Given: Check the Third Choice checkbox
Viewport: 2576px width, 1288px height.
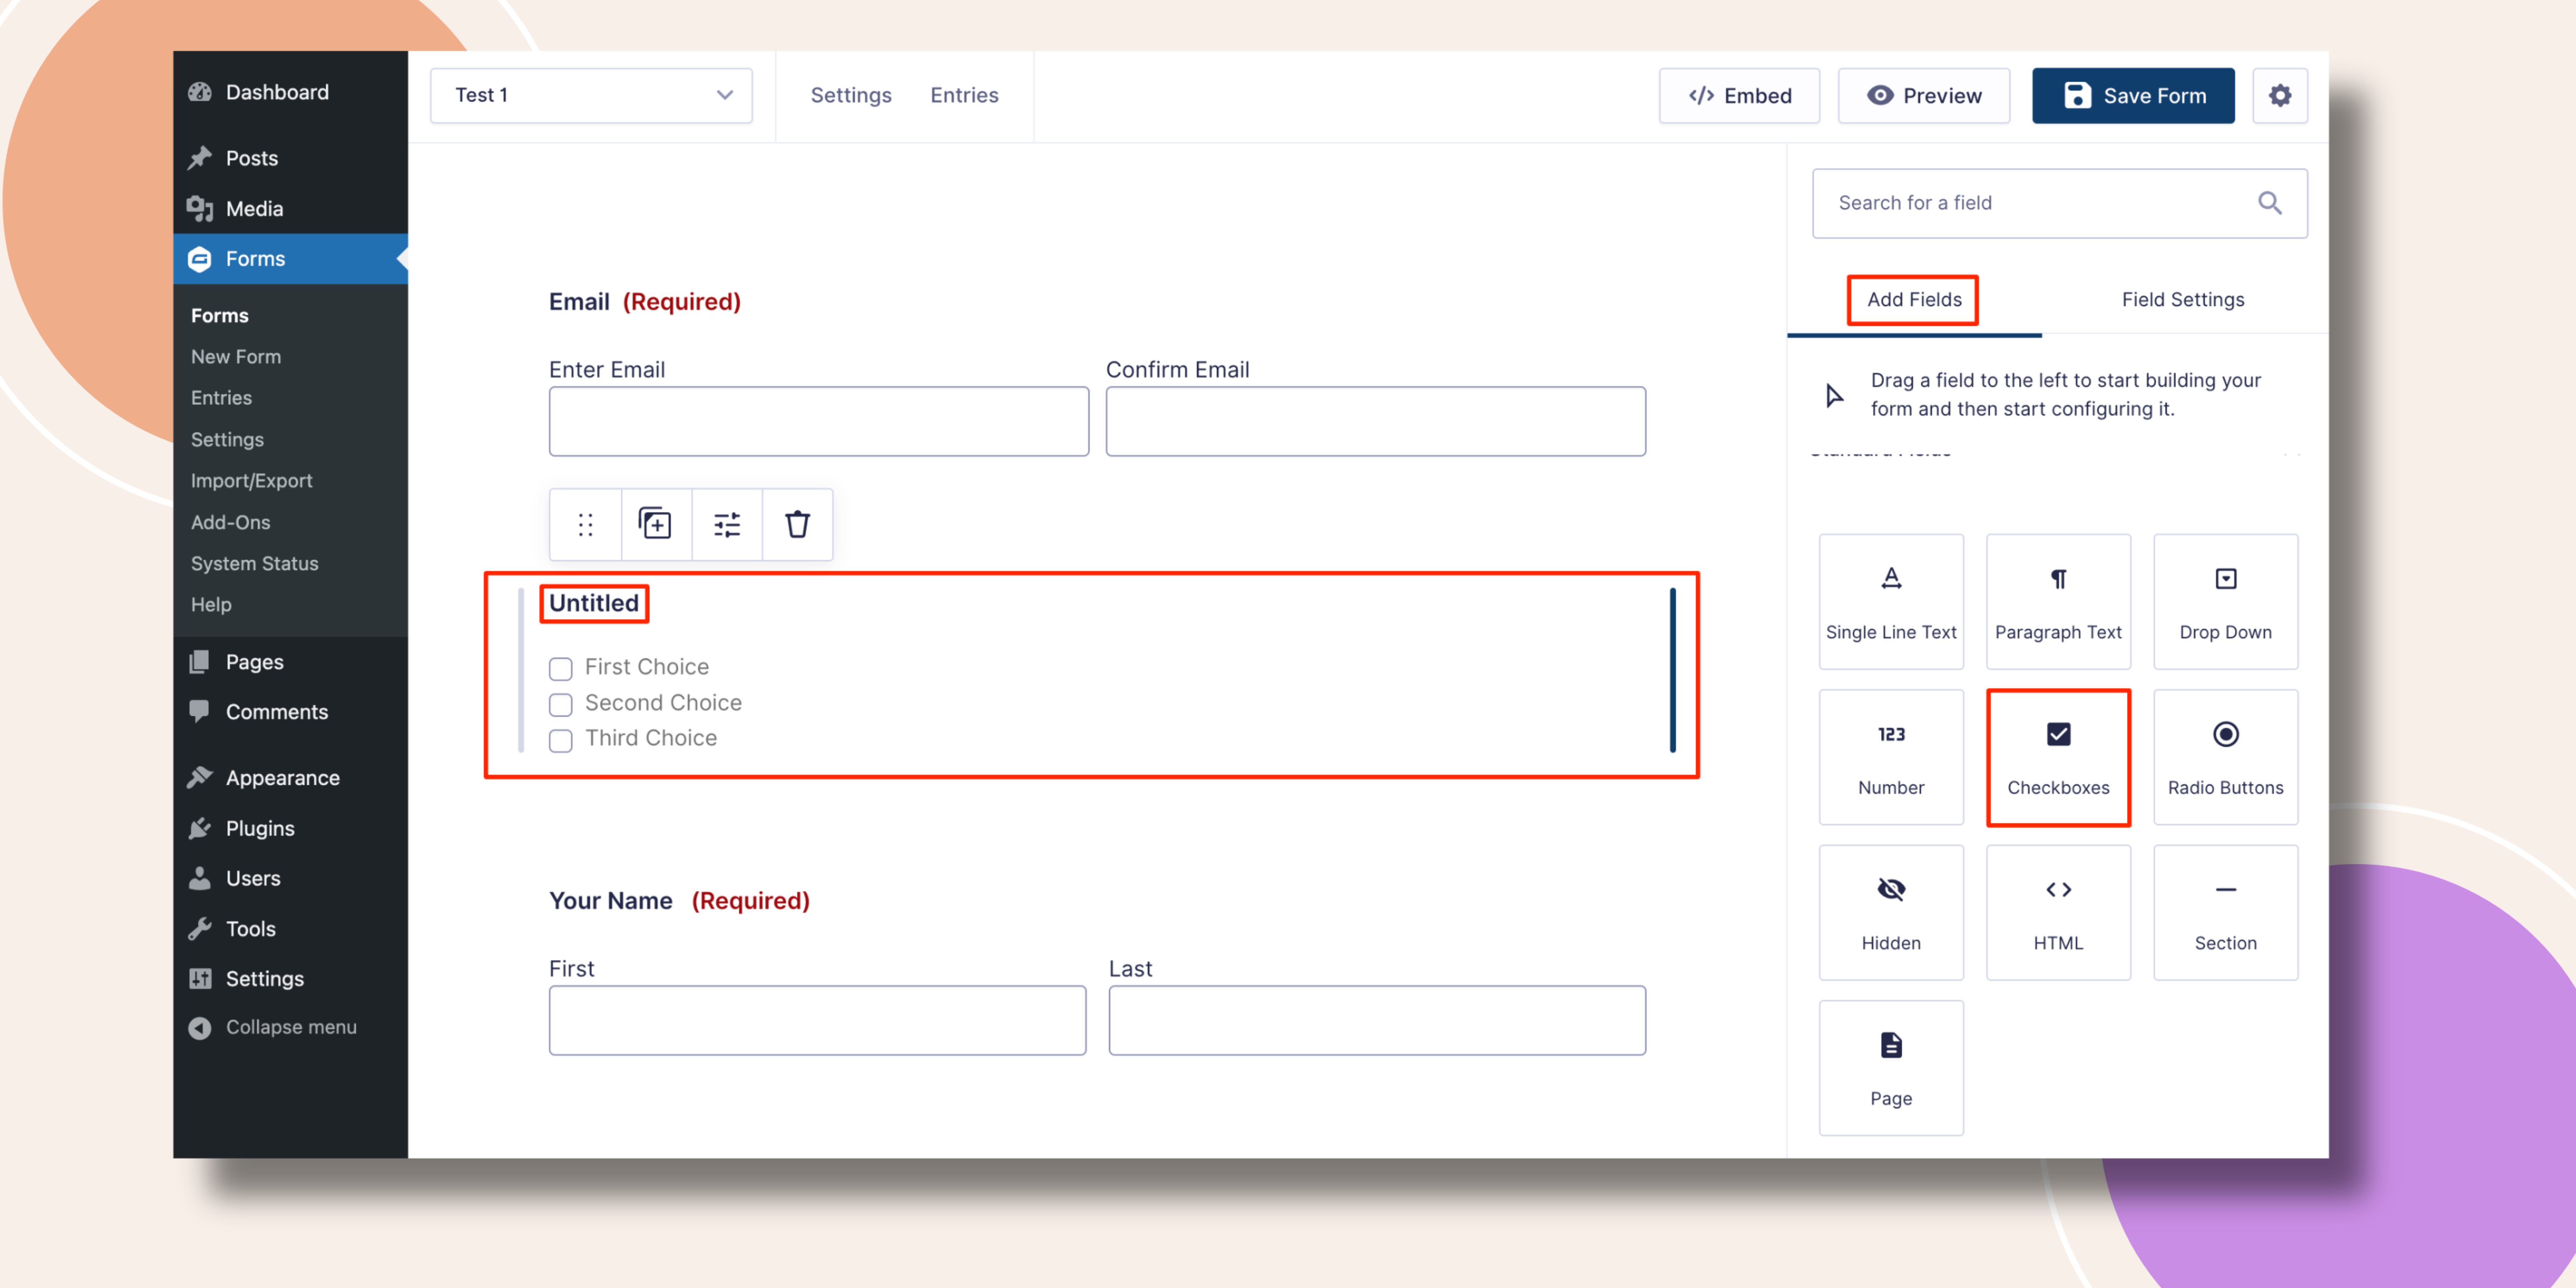Looking at the screenshot, I should (x=561, y=740).
